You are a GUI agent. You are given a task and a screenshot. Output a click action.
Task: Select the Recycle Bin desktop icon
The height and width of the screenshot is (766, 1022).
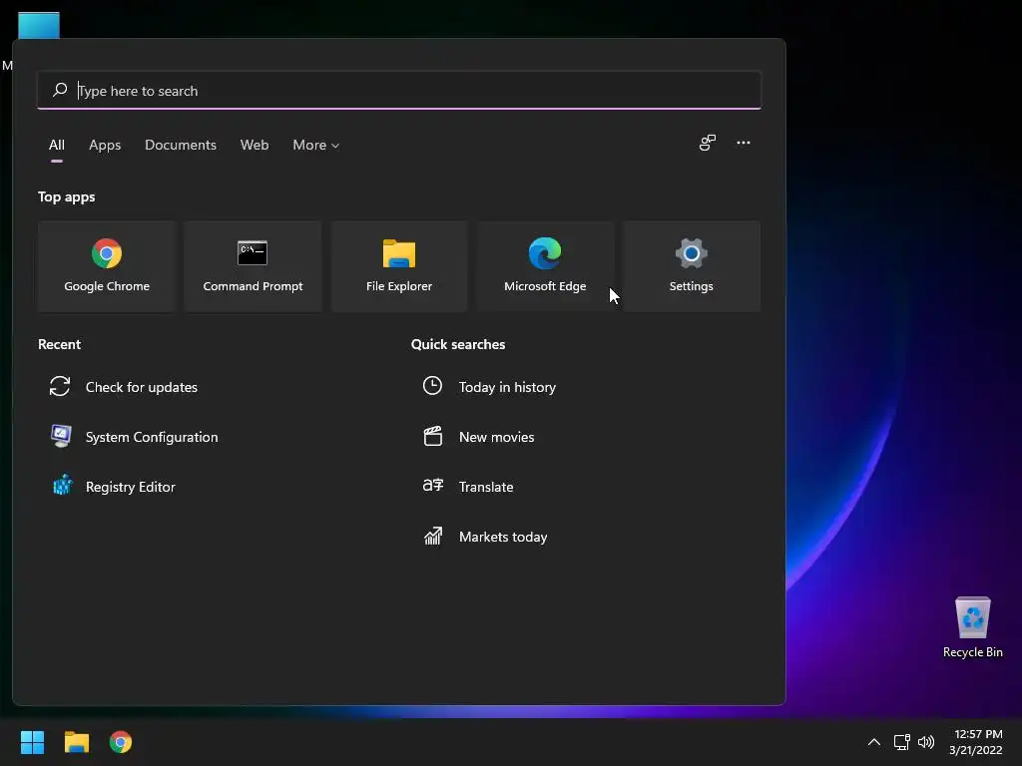tap(972, 626)
